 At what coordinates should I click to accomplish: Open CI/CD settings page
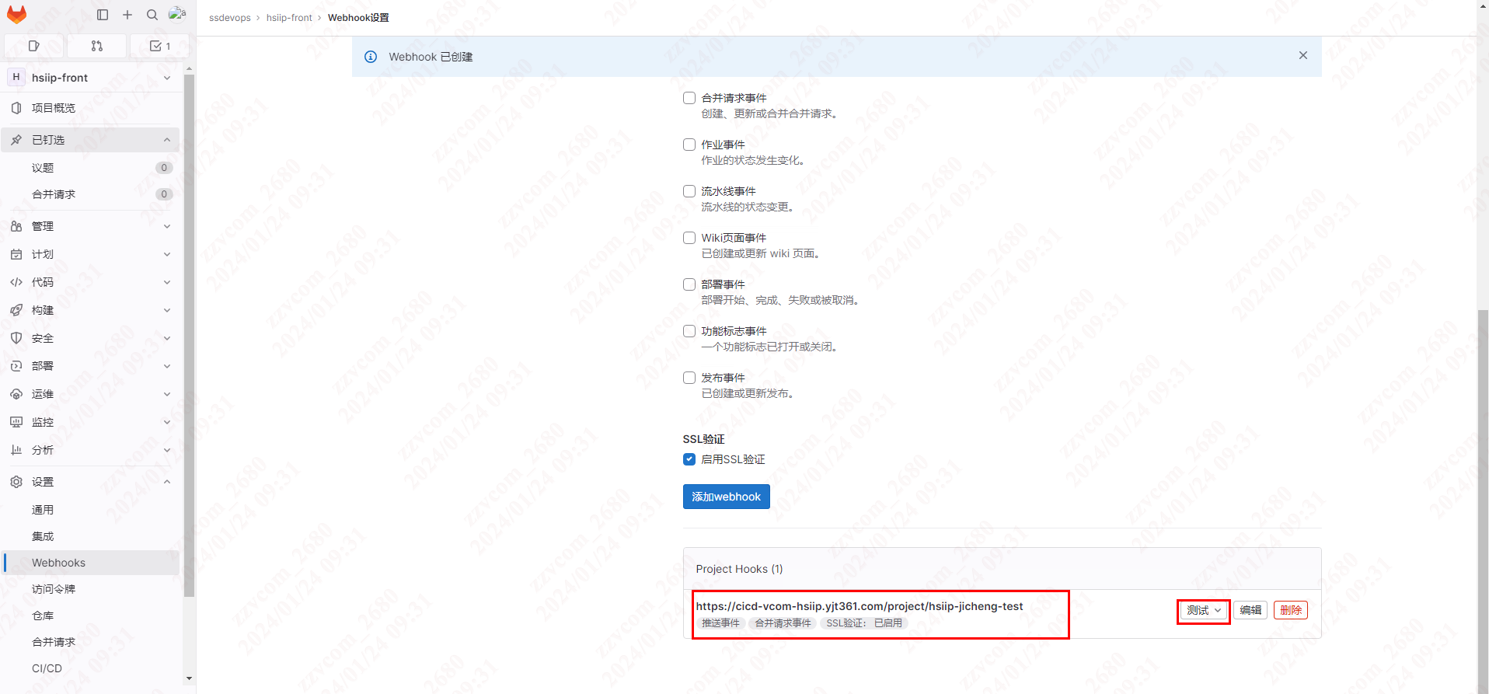pyautogui.click(x=91, y=668)
